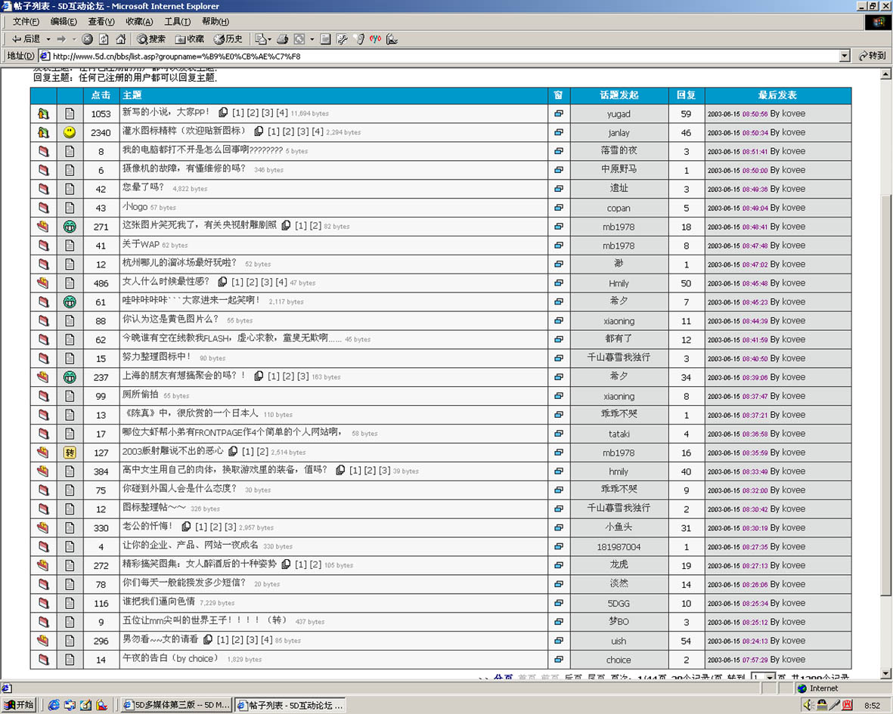
Task: Click author name '落雪的夜'
Action: pyautogui.click(x=619, y=151)
